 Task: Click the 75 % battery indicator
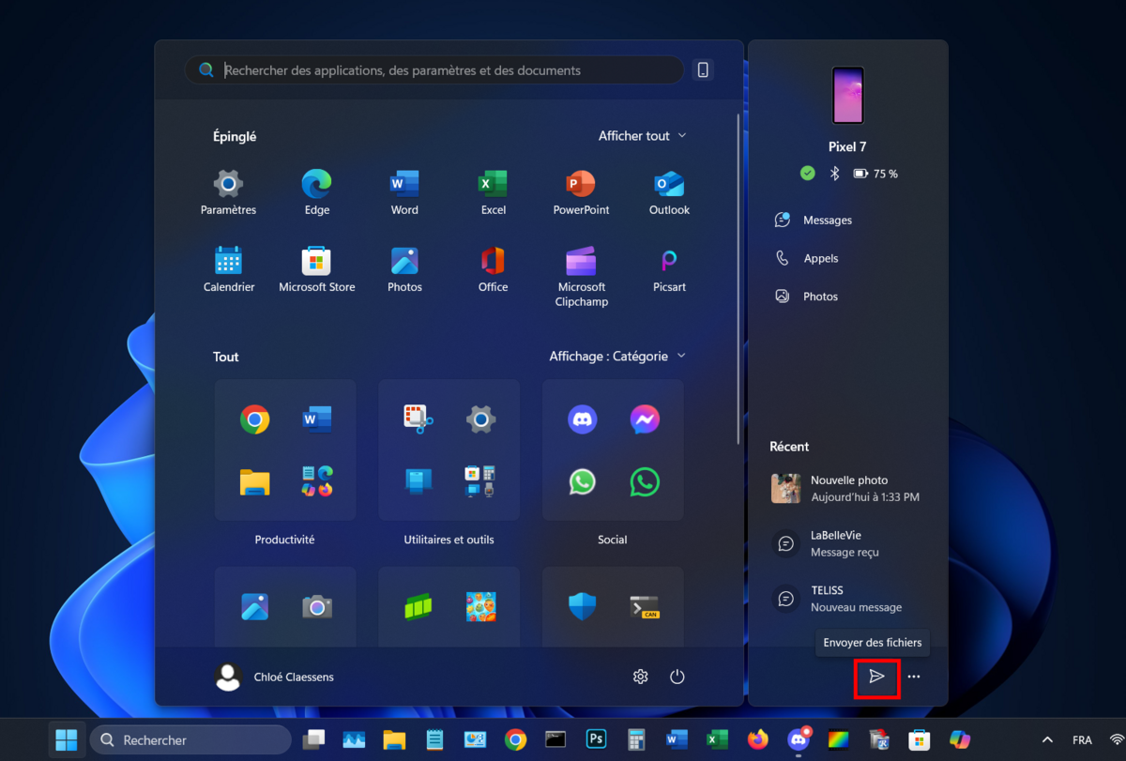pyautogui.click(x=875, y=174)
